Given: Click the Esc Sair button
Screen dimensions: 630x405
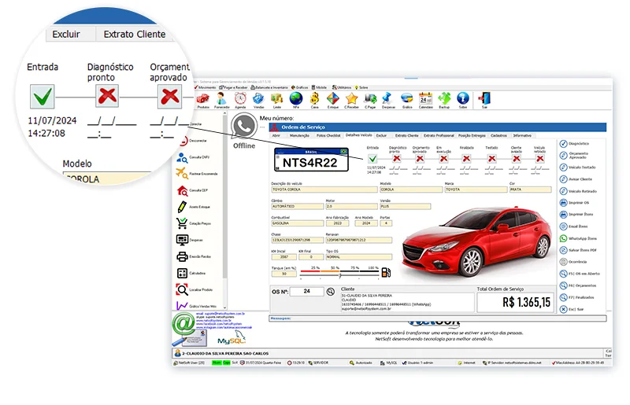Looking at the screenshot, I should tap(572, 309).
